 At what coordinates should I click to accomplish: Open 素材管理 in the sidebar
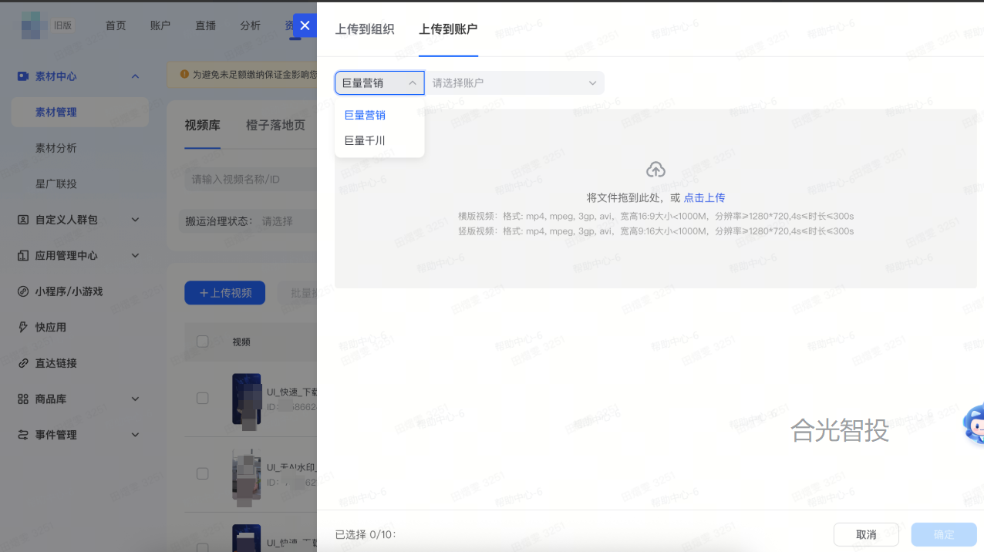[80, 112]
